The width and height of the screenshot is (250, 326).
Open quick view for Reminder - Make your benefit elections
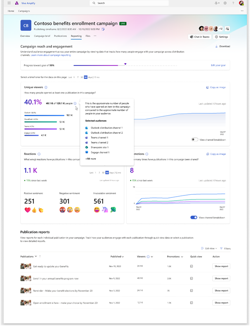click(x=192, y=291)
